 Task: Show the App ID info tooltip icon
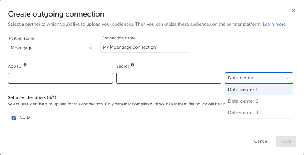[x=25, y=65]
